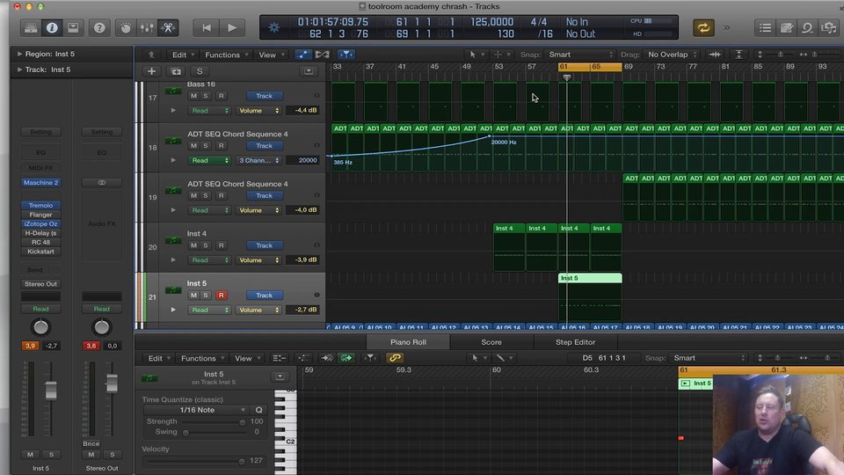The width and height of the screenshot is (844, 475).
Task: Open Volume parameter dropdown on Inst 5
Action: pyautogui.click(x=258, y=310)
